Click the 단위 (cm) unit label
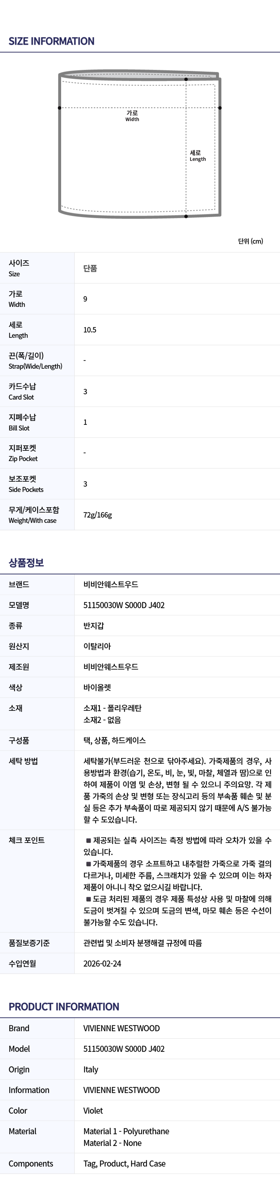The height and width of the screenshot is (1189, 280). [x=250, y=241]
